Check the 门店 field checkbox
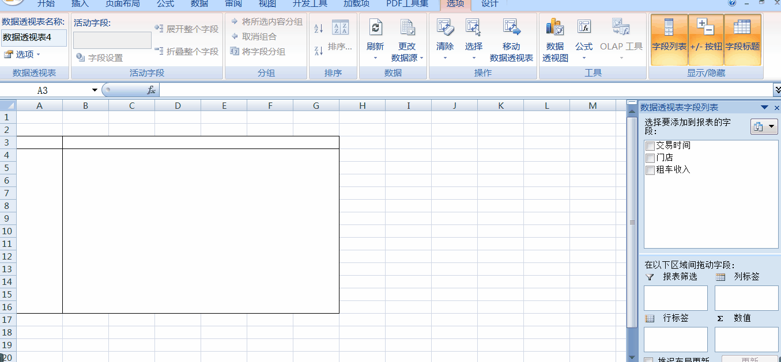This screenshot has height=362, width=781. click(x=650, y=158)
